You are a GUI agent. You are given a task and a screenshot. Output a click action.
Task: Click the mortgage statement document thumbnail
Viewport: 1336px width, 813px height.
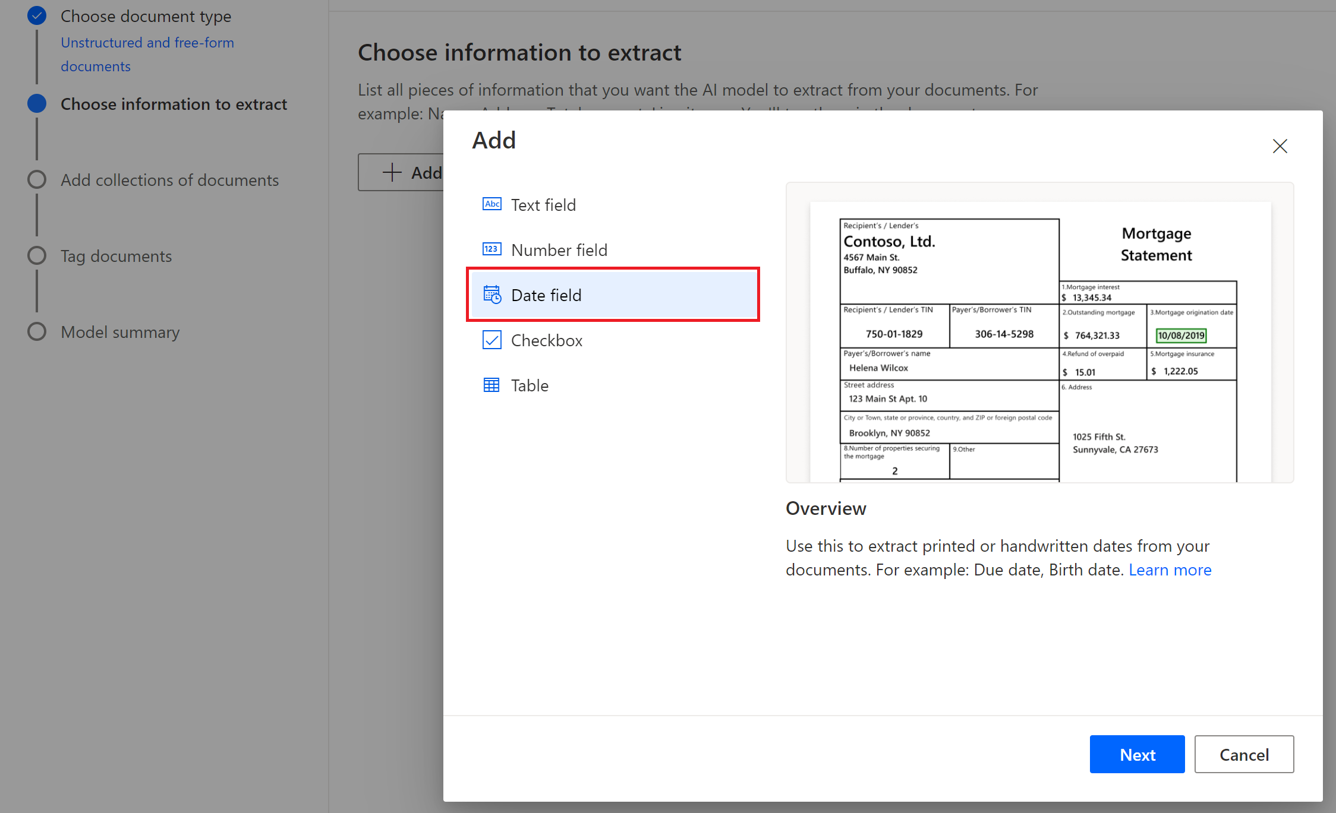(x=1040, y=343)
